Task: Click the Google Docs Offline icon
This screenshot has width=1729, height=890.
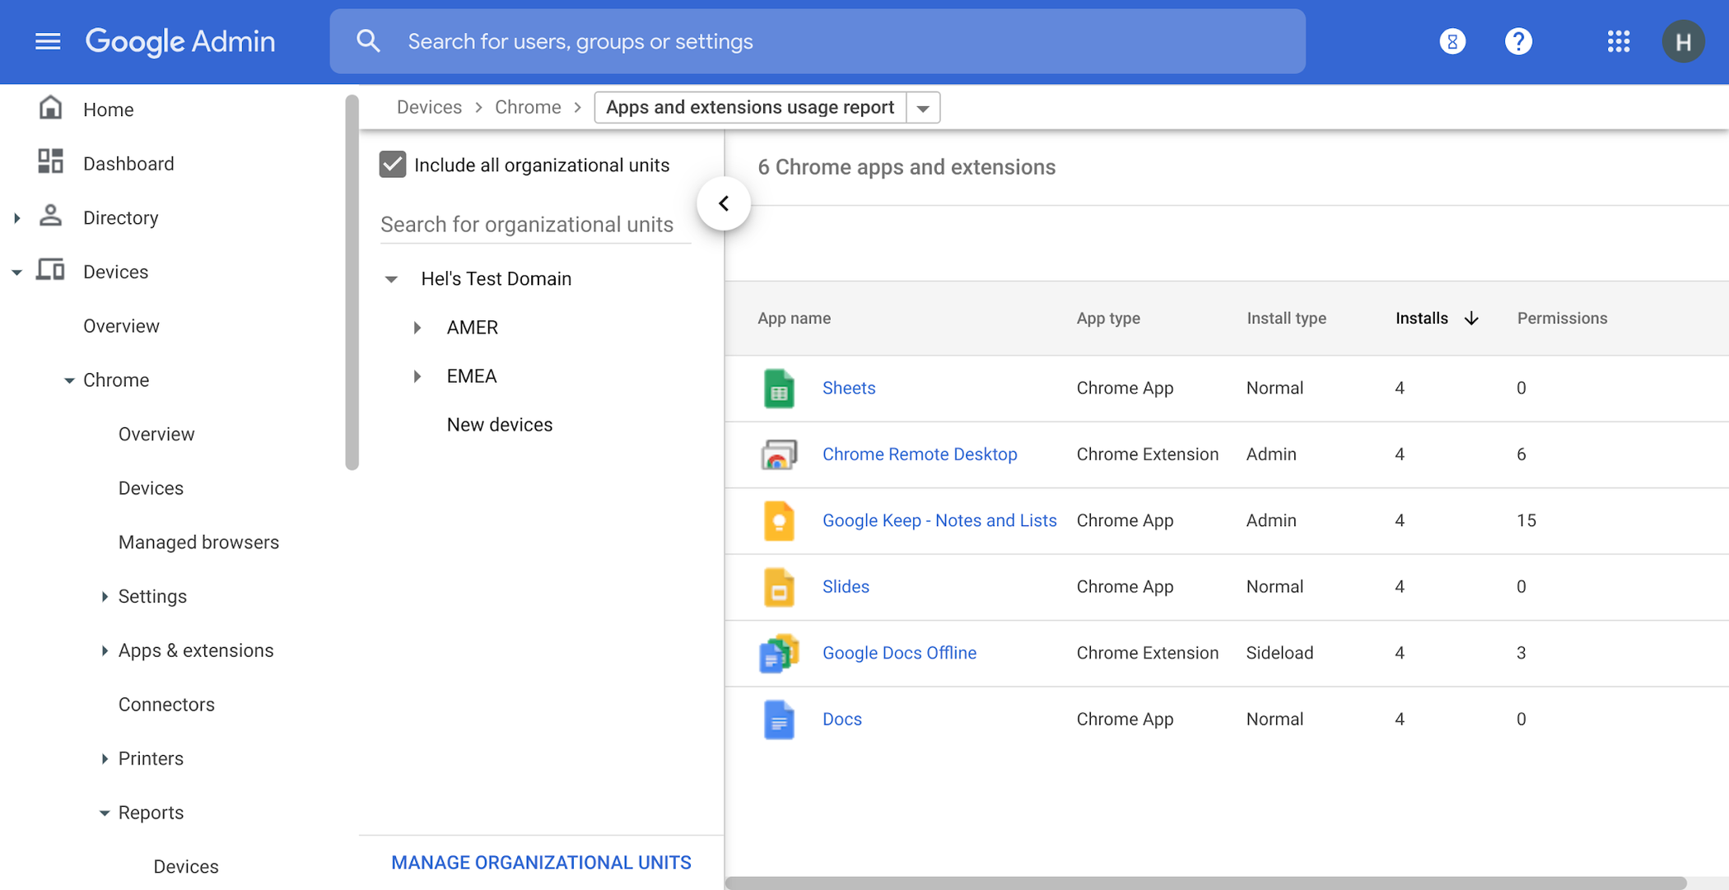Action: (778, 653)
